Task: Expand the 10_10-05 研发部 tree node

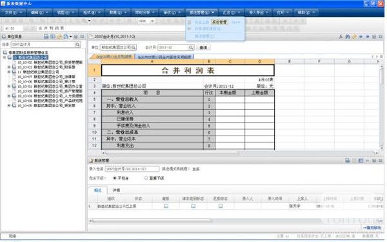Action: [9, 105]
